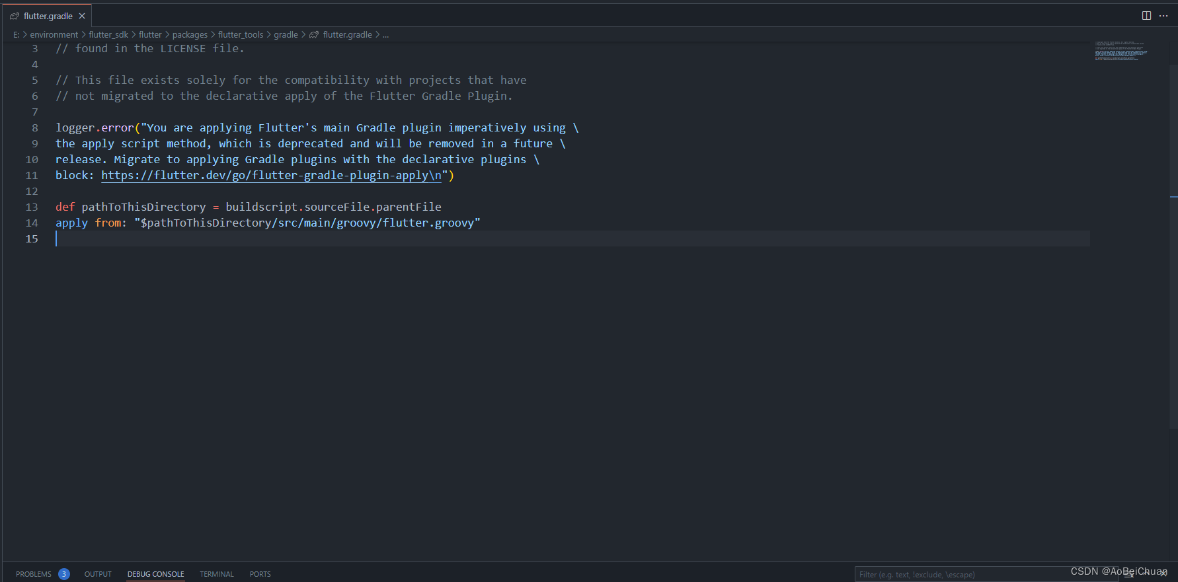Click the Debug Console filter field

click(959, 574)
